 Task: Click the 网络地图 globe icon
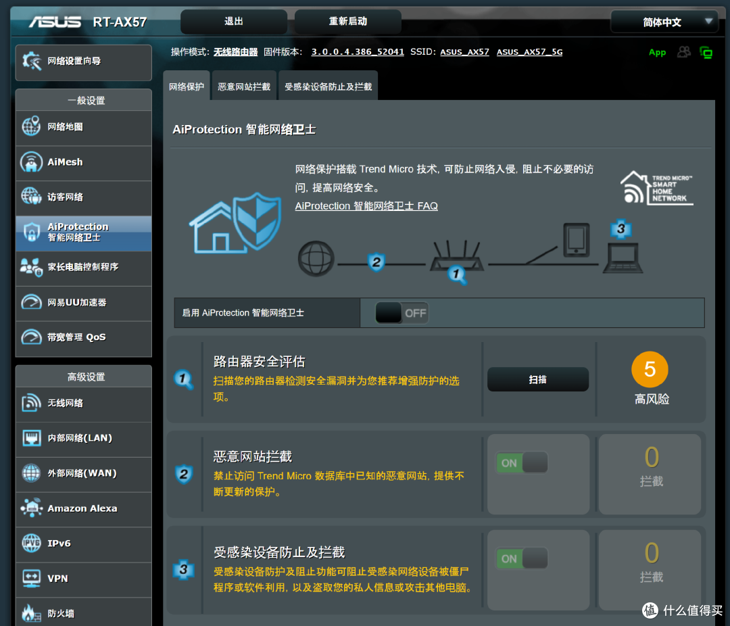pos(31,126)
